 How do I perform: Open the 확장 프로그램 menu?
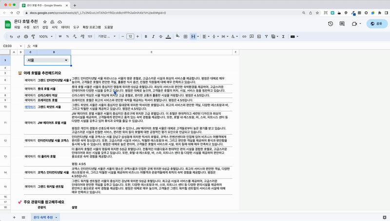[92, 27]
